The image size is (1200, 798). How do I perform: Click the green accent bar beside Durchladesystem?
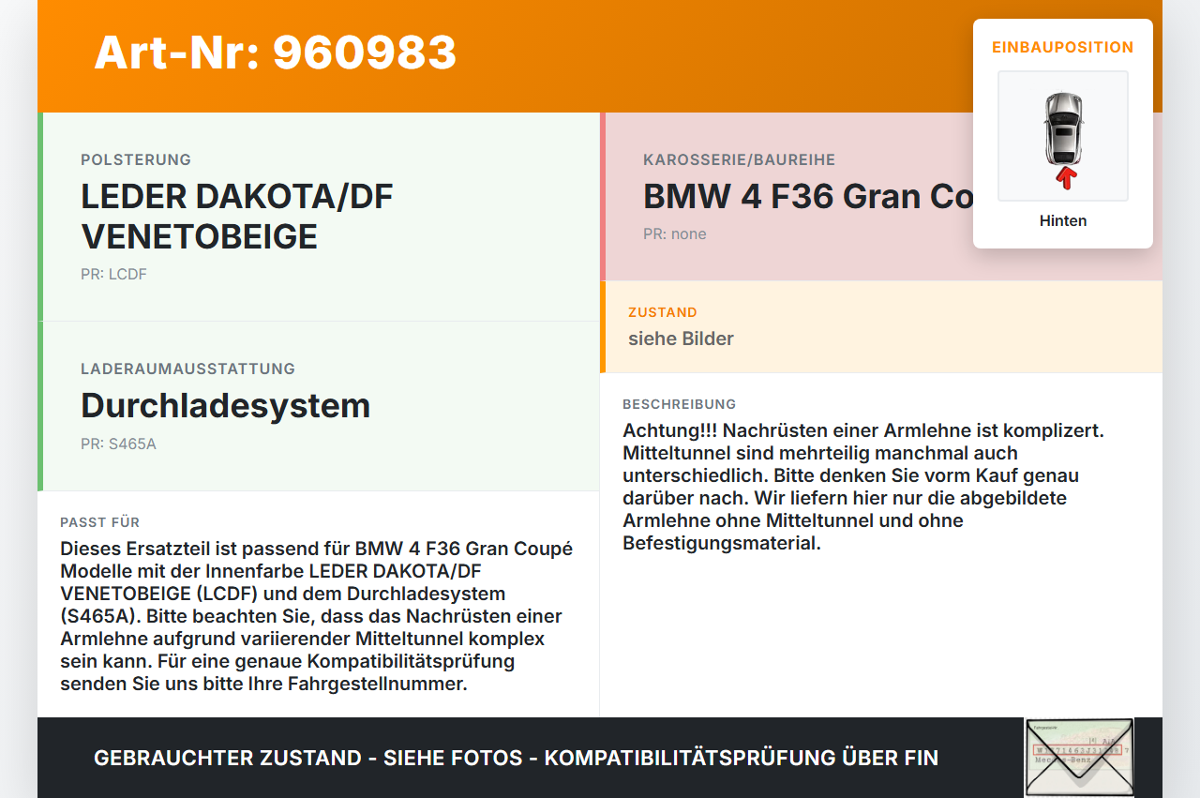click(x=38, y=406)
